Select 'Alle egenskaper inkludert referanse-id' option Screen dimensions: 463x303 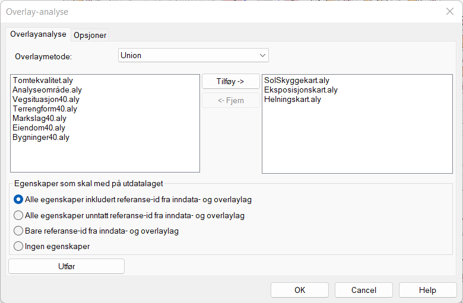18,200
